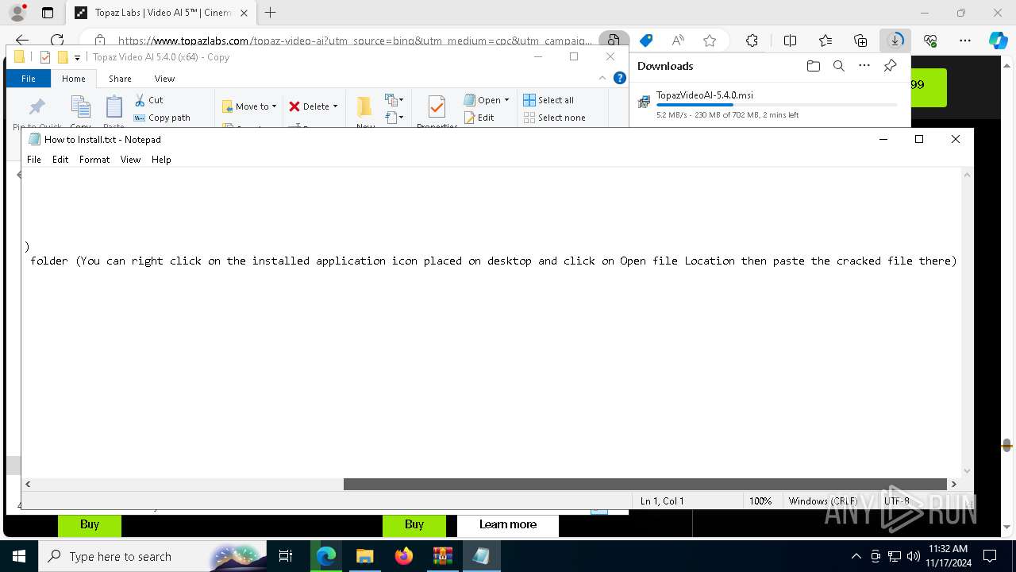Click the Notepad scroll right arrow

click(954, 484)
